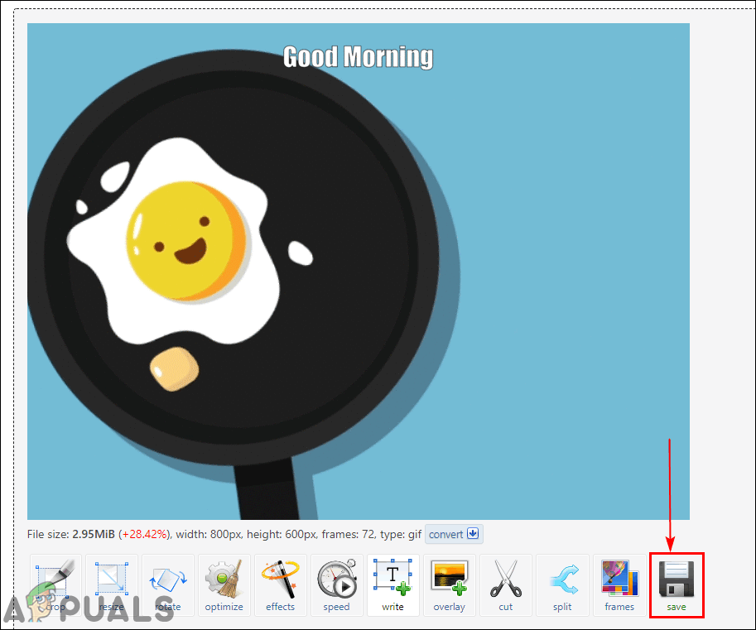
Task: Click the file size value 2.95MiB
Action: 94,534
